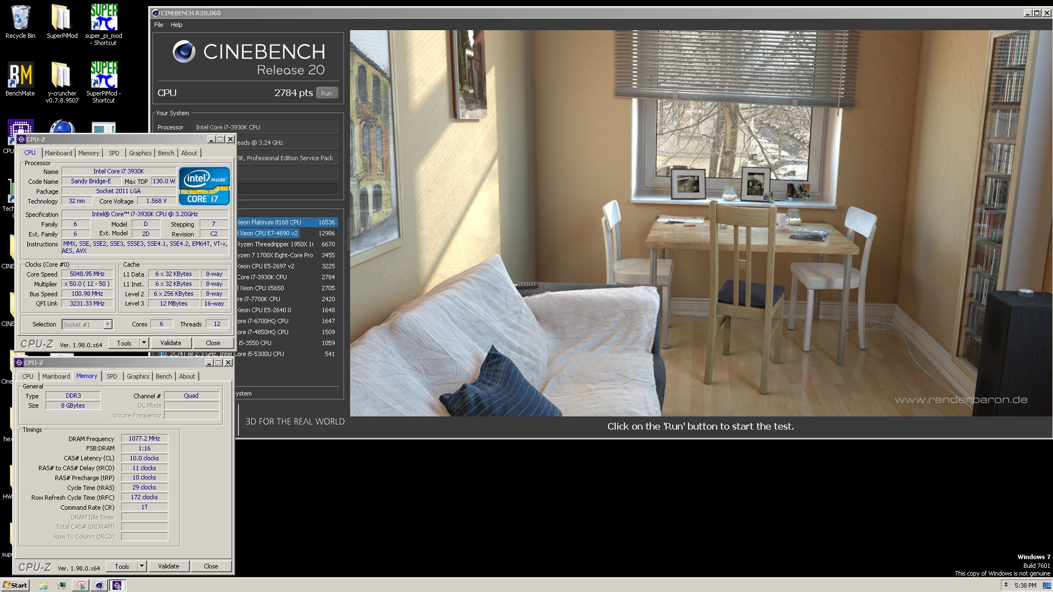
Task: Open the SuperPiMod folder on the desktop
Action: (61, 22)
